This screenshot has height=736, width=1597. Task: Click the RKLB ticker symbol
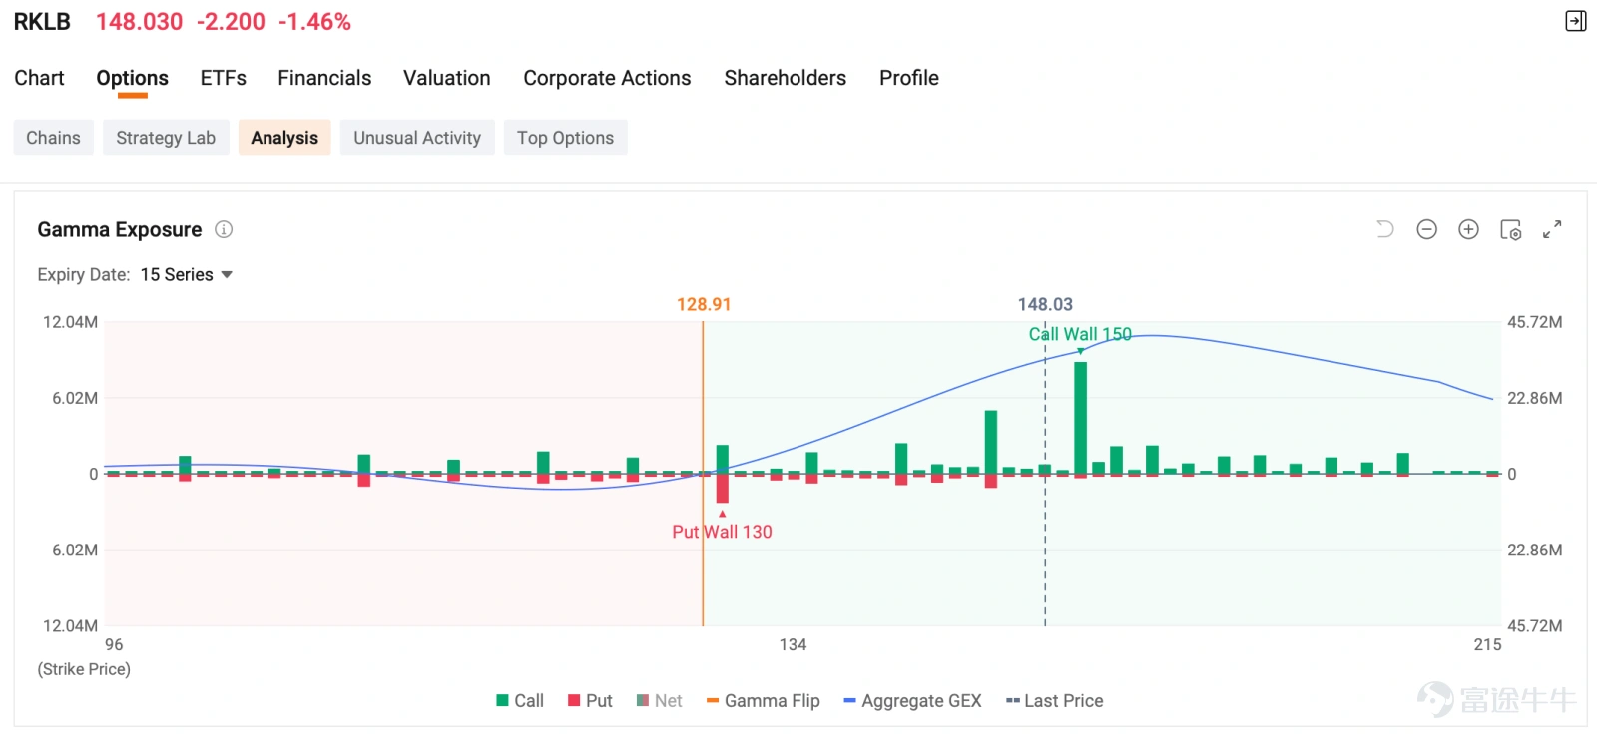pos(42,22)
